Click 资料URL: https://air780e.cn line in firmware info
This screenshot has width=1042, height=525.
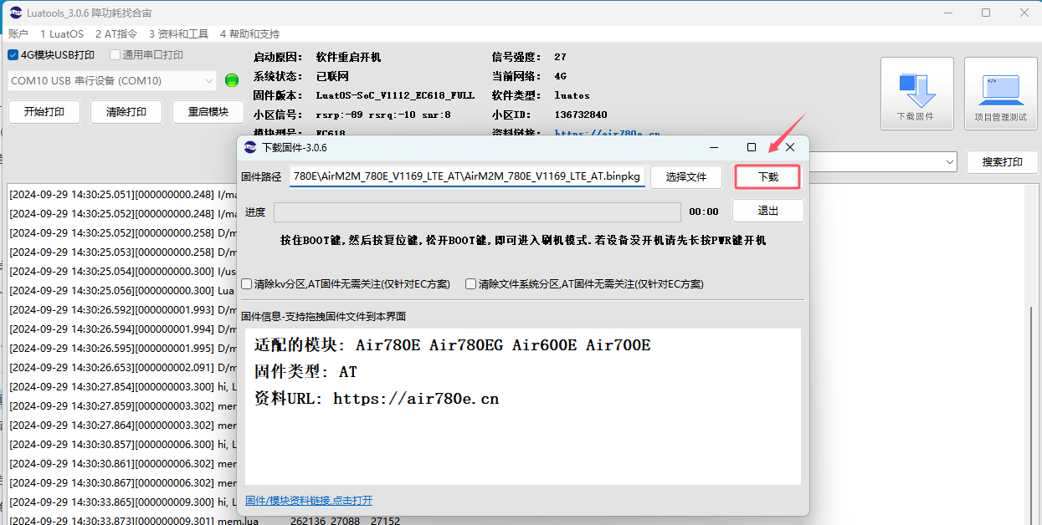pos(377,398)
